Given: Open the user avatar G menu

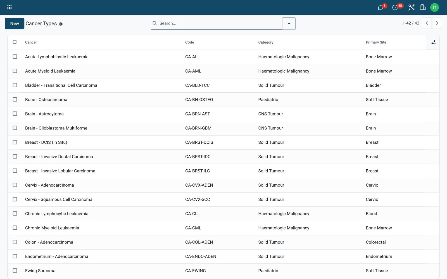Looking at the screenshot, I should pyautogui.click(x=434, y=8).
